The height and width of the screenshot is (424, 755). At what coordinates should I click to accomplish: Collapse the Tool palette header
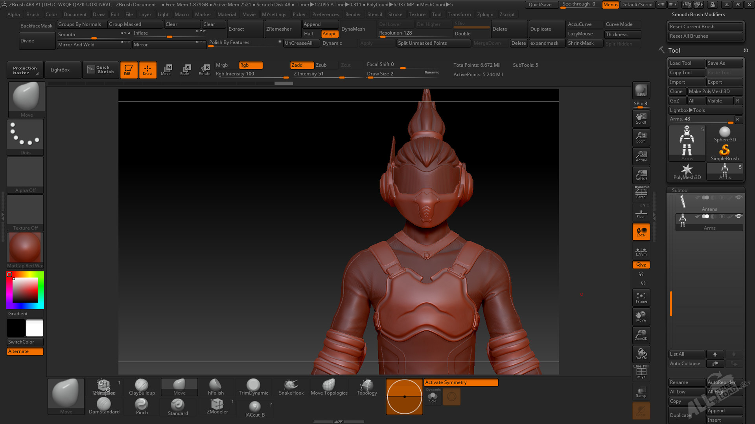[x=674, y=50]
